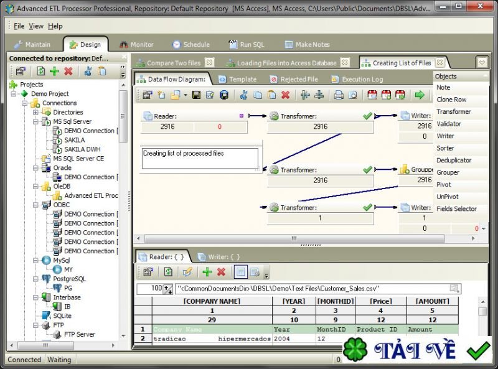Select Pivot in the Objects list

click(443, 185)
